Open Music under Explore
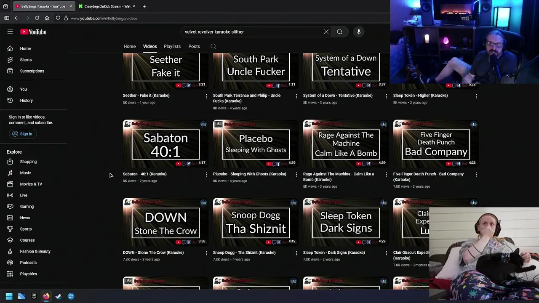 click(34, 173)
